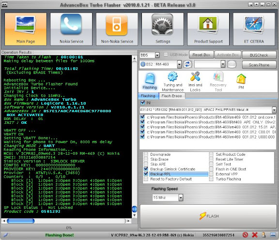The height and width of the screenshot is (240, 279).
Task: Expand the E52 : RM-469 model dropdown
Action: (179, 64)
